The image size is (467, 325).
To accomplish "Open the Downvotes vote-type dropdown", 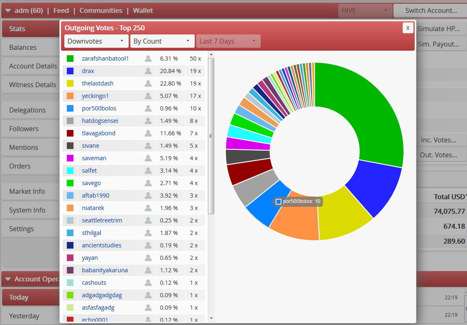I will [x=96, y=41].
